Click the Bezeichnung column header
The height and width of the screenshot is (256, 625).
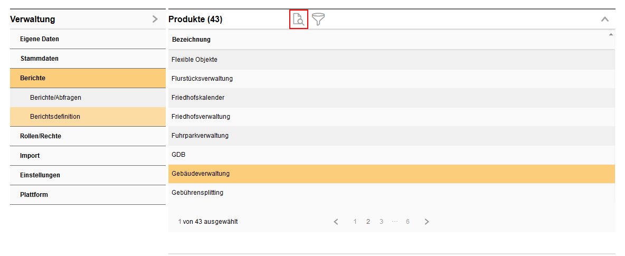[191, 40]
